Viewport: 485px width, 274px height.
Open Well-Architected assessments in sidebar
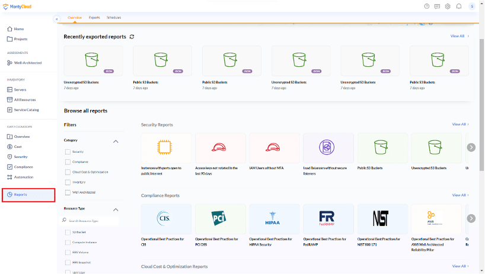25,63
